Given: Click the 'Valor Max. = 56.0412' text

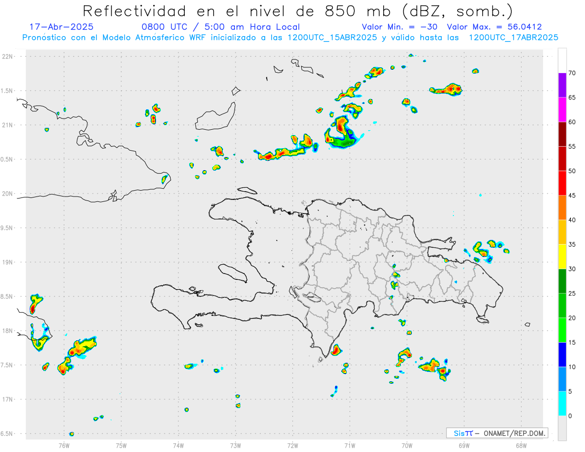Looking at the screenshot, I should pos(494,27).
